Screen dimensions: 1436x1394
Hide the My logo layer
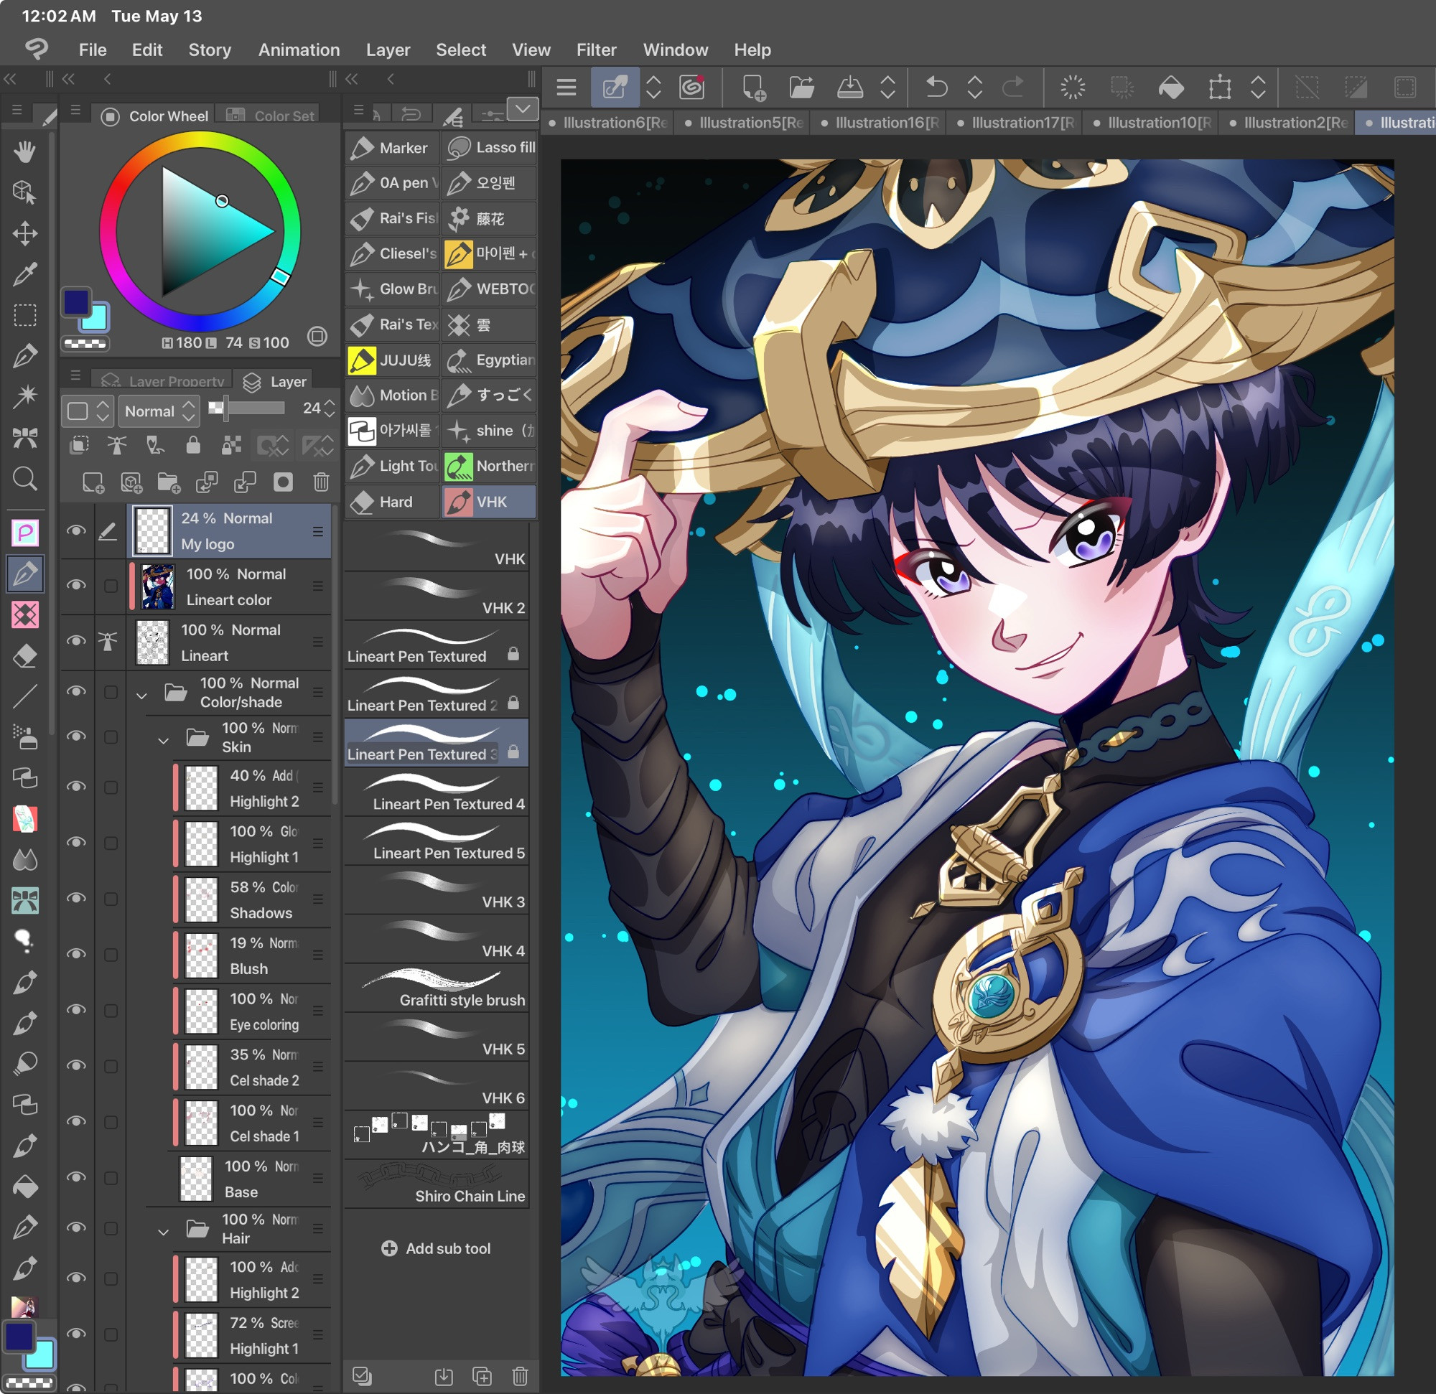(76, 530)
